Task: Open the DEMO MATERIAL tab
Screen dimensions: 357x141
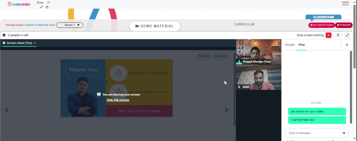Action: 155,26
